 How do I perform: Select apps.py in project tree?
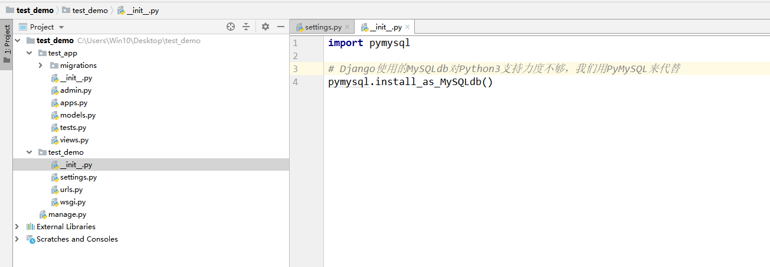[x=74, y=103]
